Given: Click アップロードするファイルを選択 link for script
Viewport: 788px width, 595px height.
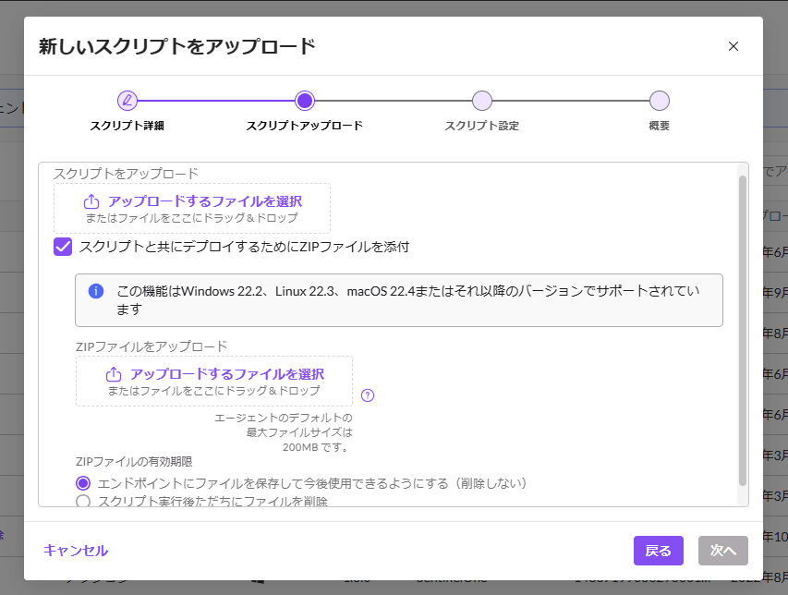Looking at the screenshot, I should 204,201.
